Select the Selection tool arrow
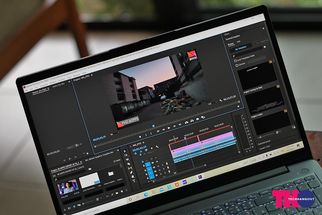This screenshot has height=215, width=322. 125,151
